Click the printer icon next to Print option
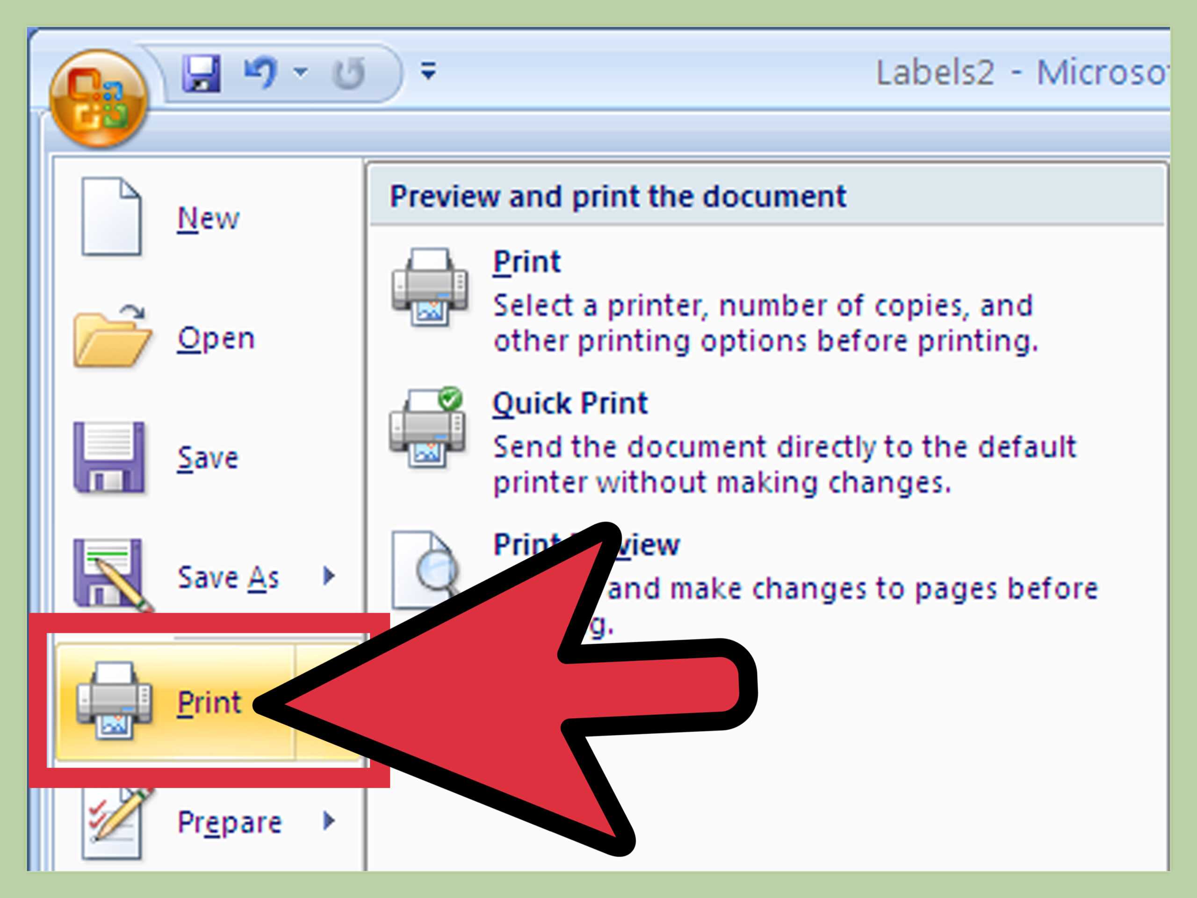The image size is (1197, 898). tap(430, 288)
